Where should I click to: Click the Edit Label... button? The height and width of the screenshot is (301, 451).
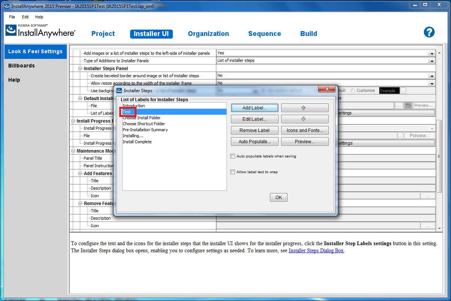(255, 119)
